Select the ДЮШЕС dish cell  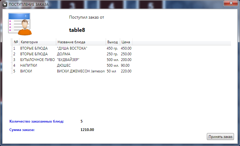click(x=64, y=65)
